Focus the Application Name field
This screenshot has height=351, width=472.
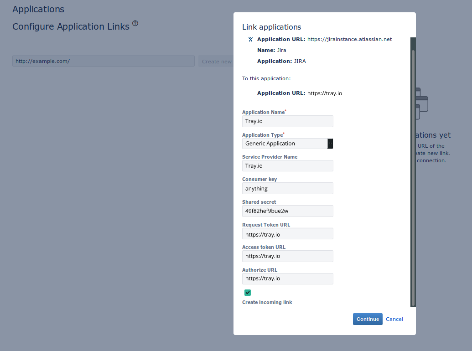pos(287,121)
